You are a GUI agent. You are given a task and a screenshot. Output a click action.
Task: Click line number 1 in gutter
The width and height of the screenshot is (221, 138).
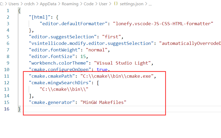[x=8, y=10]
